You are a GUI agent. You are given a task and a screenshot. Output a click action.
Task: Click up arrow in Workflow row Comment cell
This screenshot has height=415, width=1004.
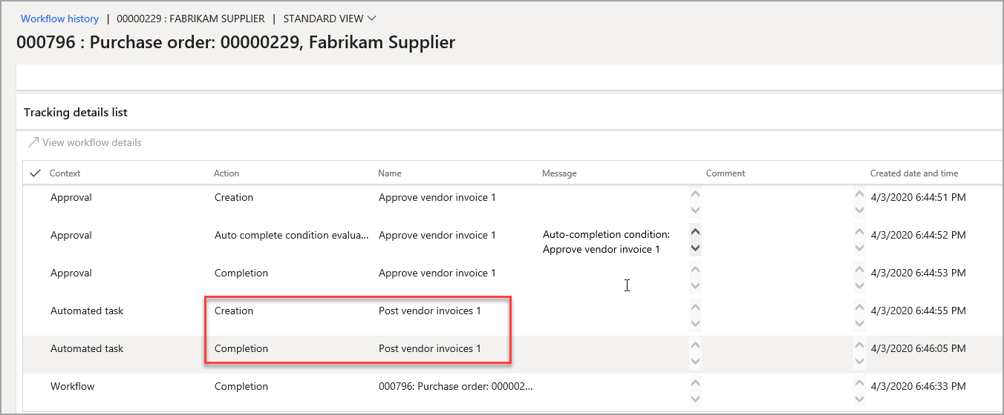[x=859, y=382]
